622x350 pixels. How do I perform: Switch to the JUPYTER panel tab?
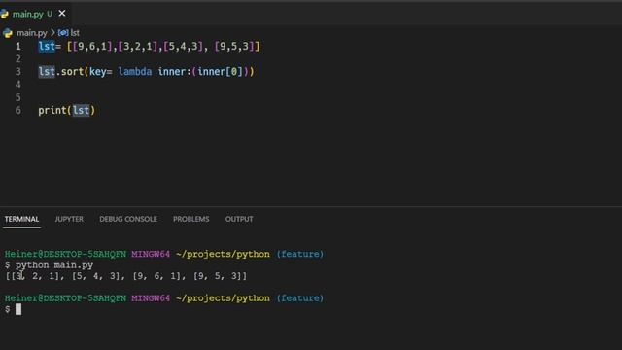coord(69,219)
